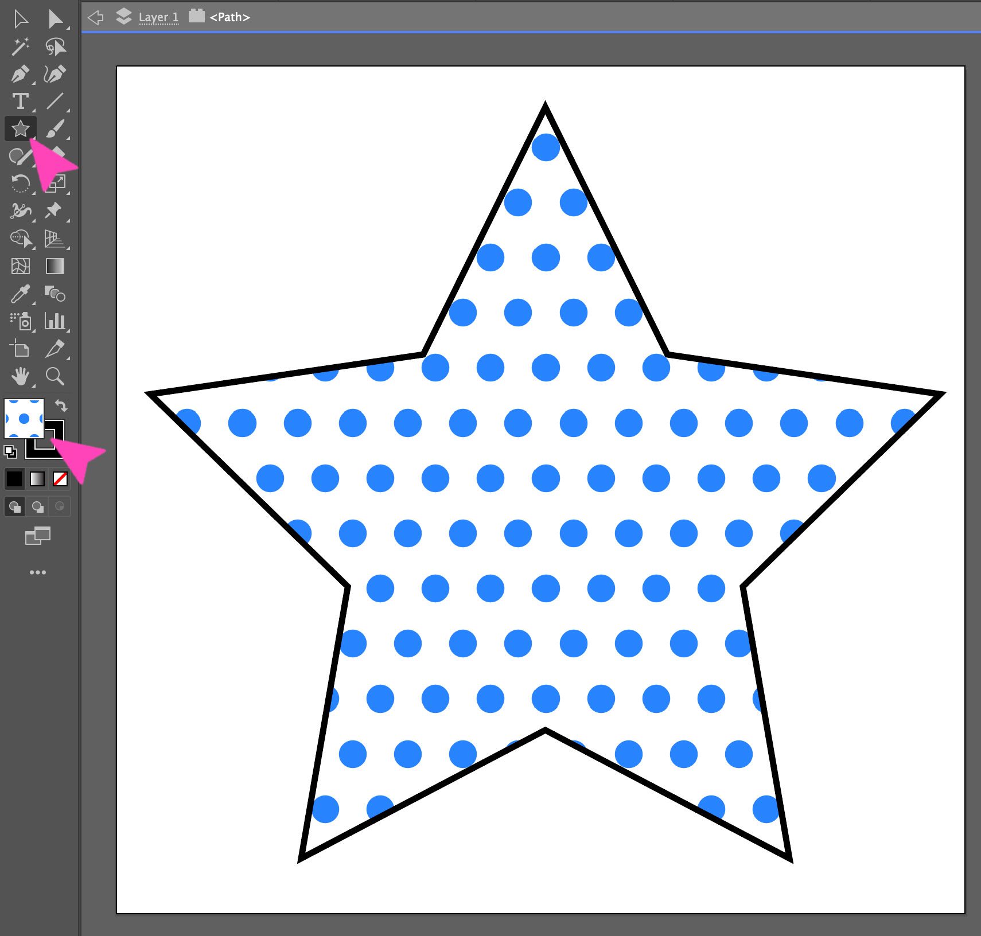Enable Draw Behind drawing mode

[38, 506]
